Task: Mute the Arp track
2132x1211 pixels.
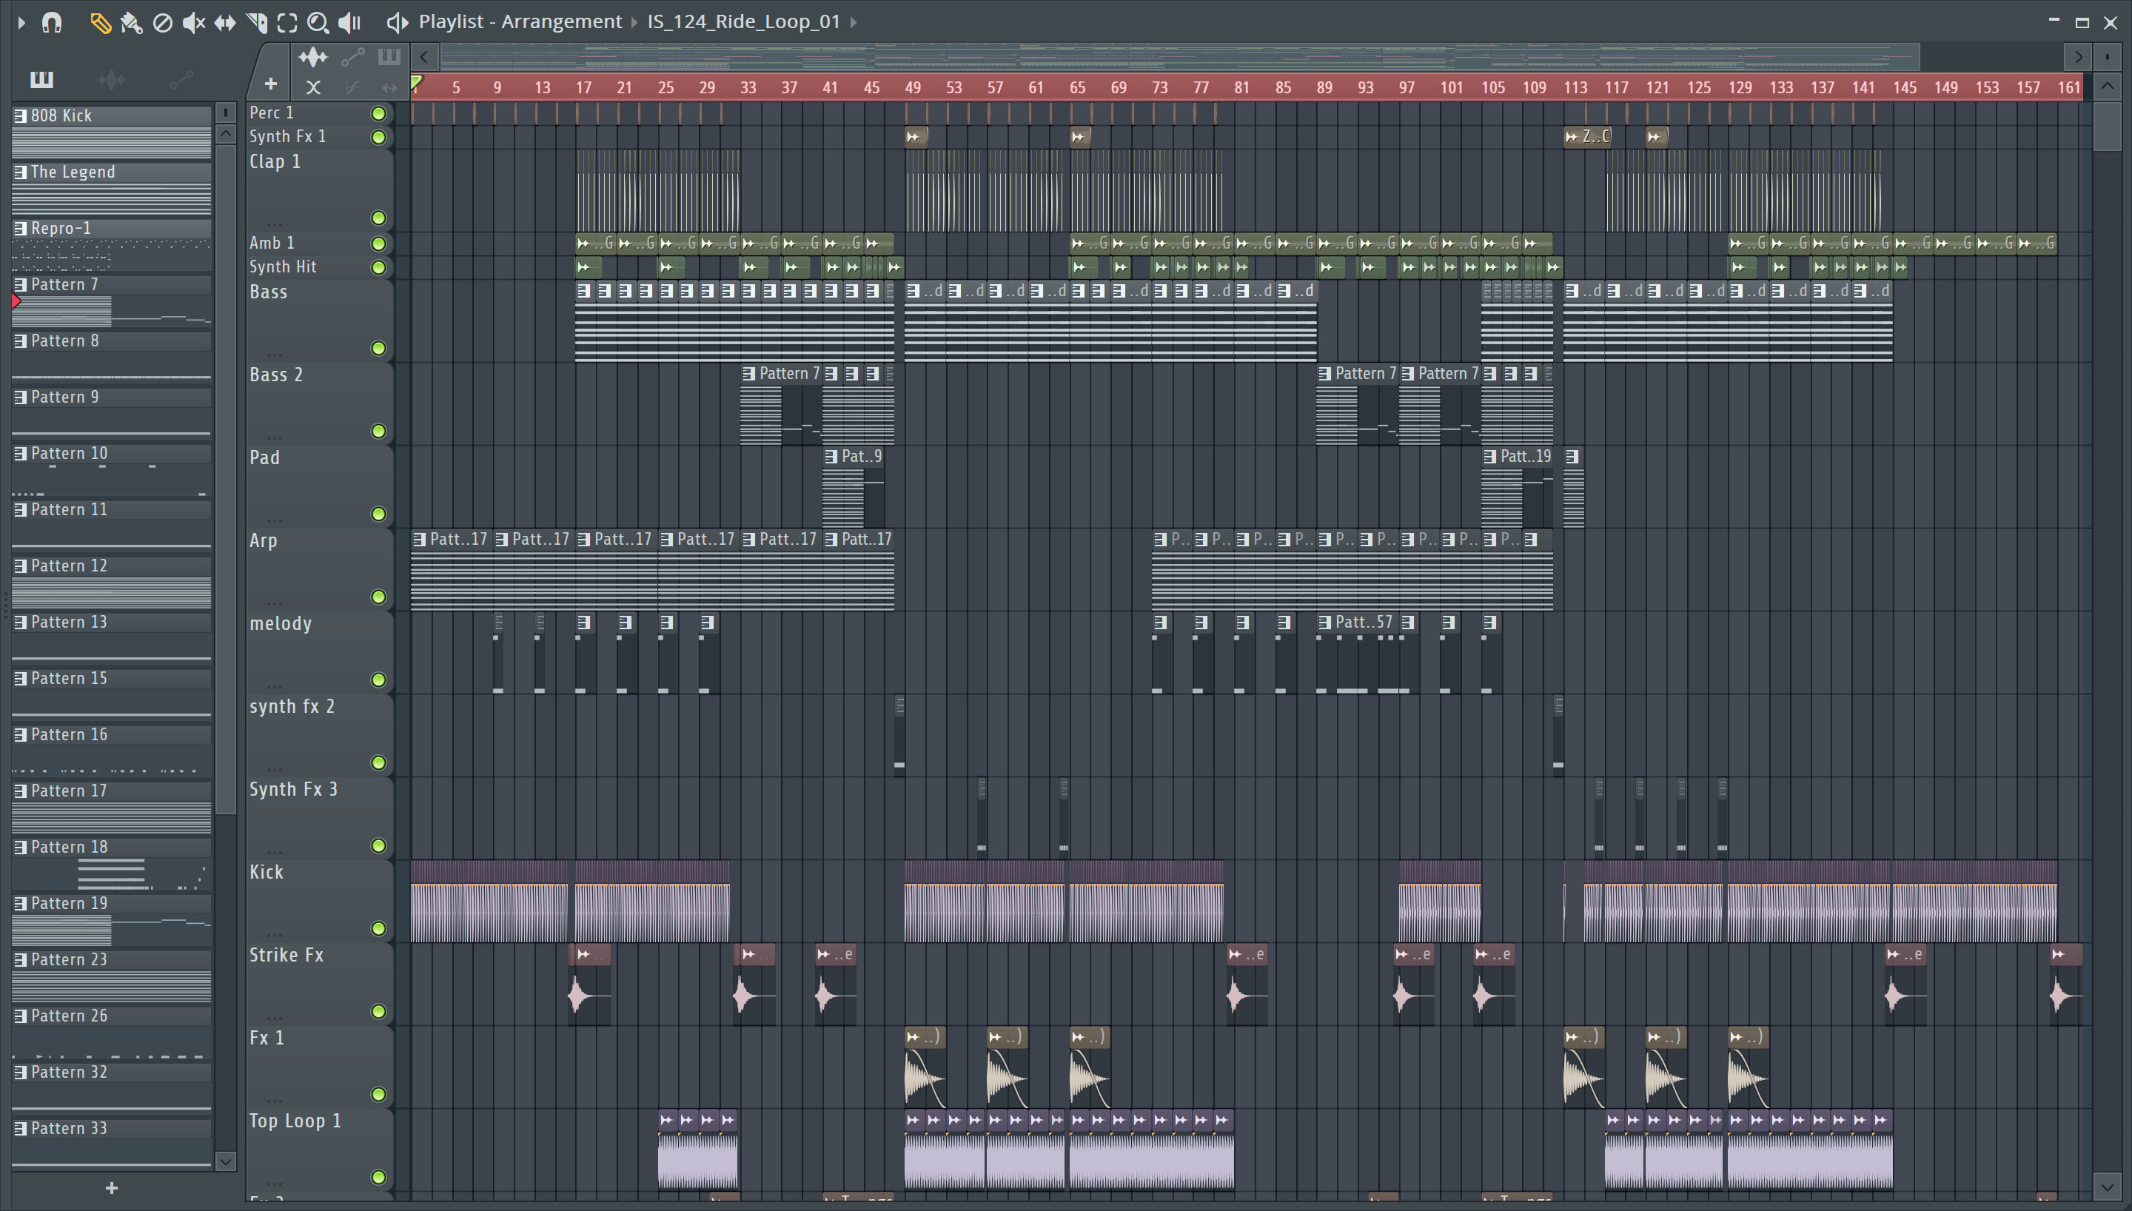Action: point(378,597)
